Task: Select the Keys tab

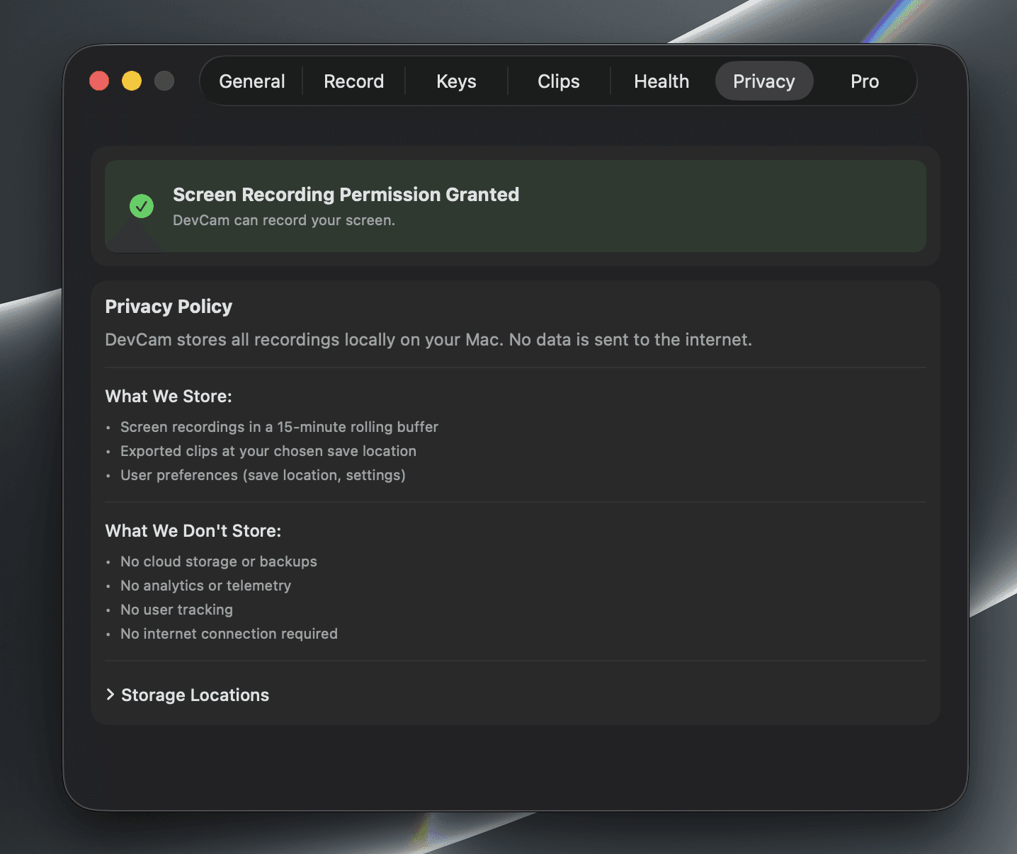Action: point(456,81)
